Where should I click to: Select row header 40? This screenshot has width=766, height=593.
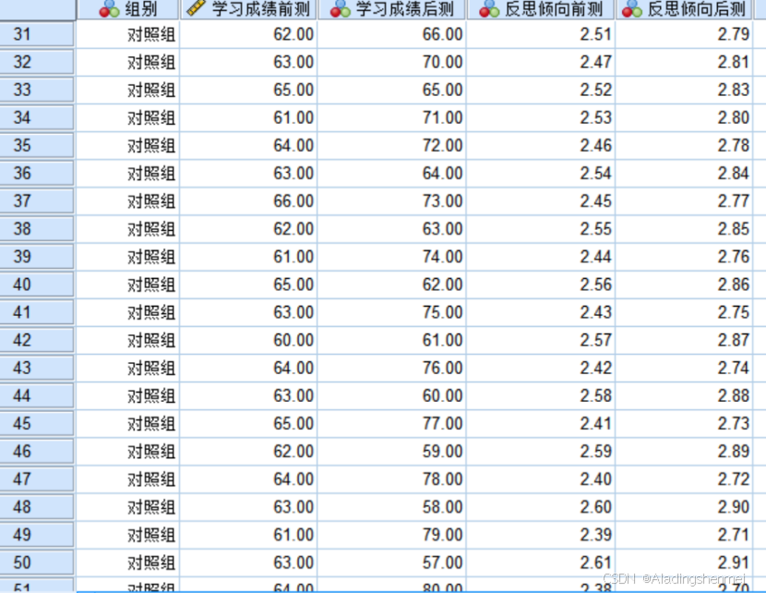[37, 284]
